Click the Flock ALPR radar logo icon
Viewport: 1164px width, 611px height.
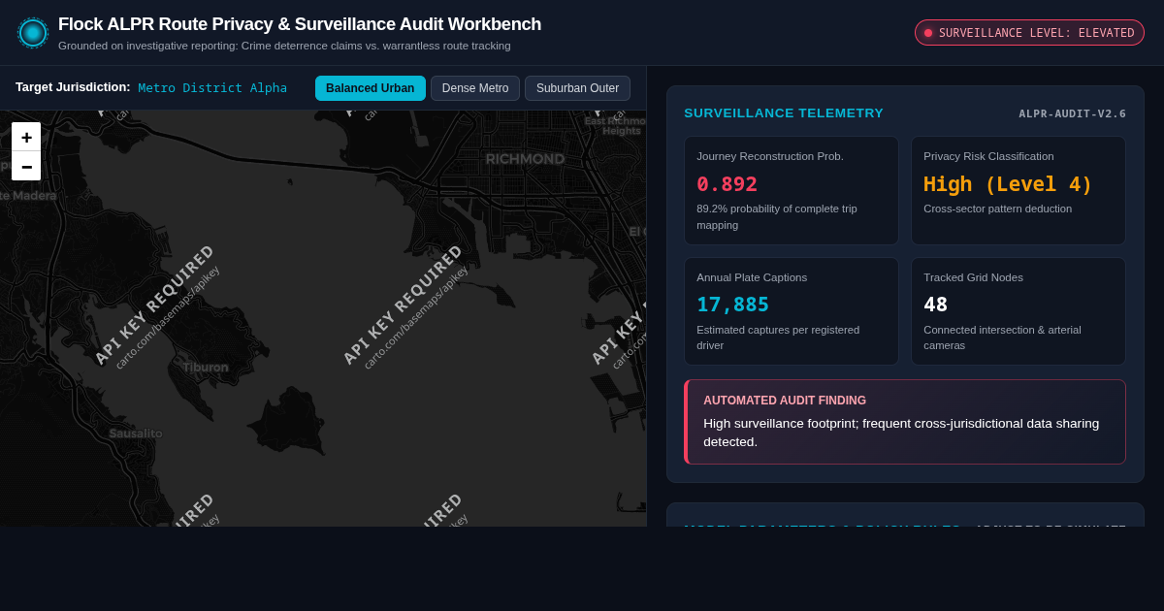(33, 33)
